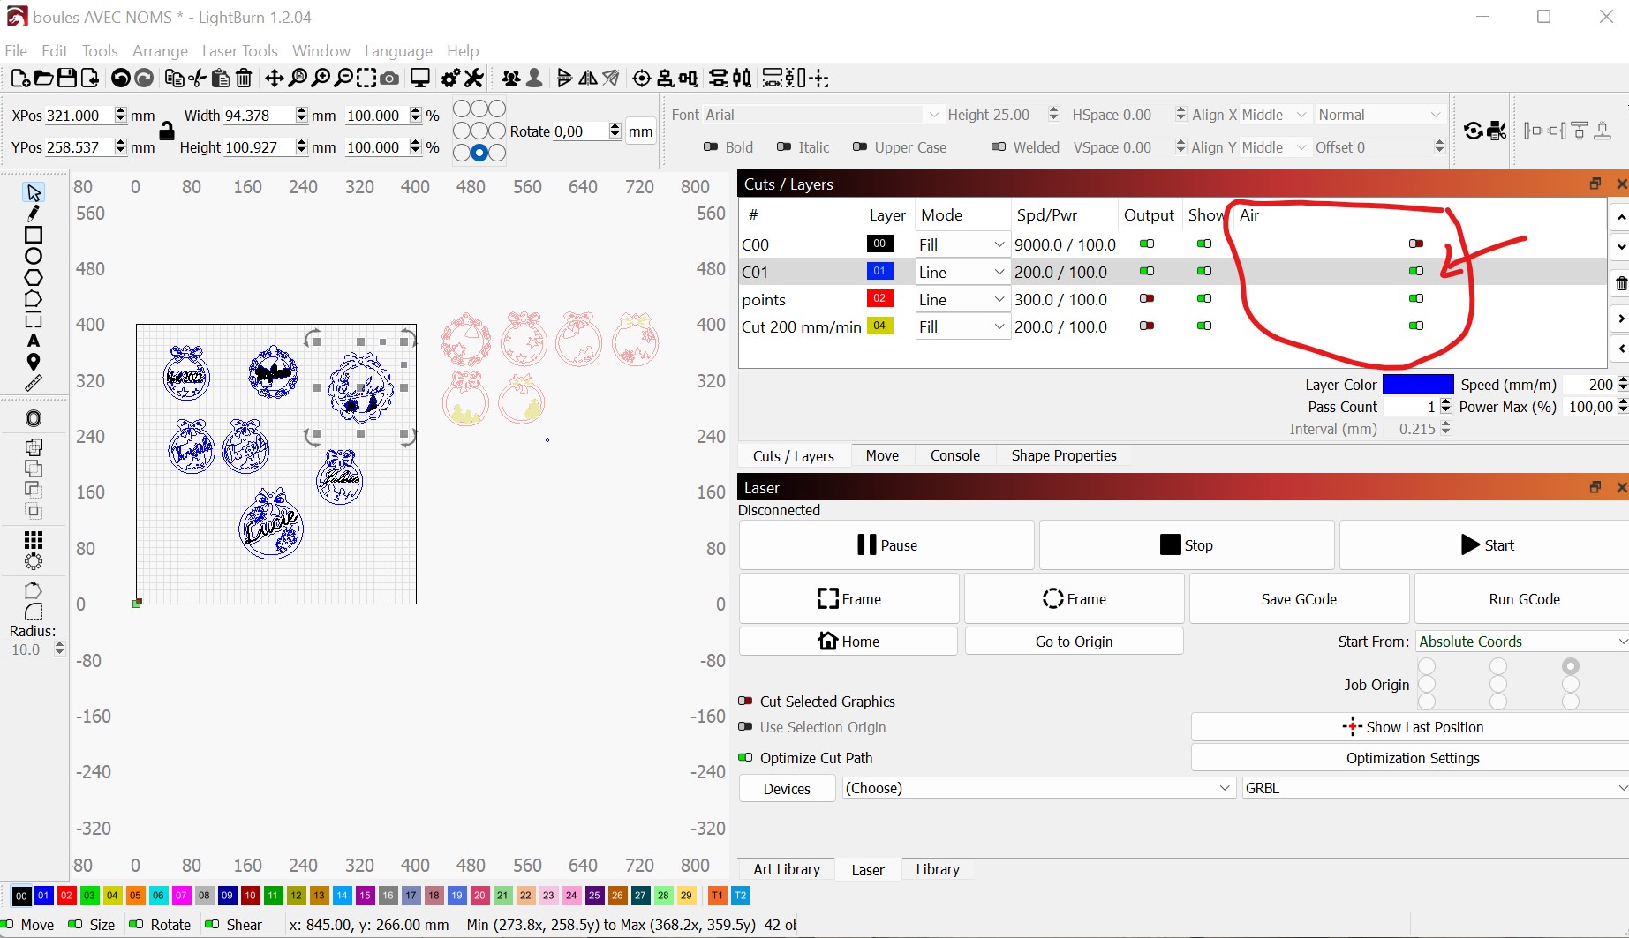
Task: Toggle Output for the points layer
Action: click(x=1147, y=298)
